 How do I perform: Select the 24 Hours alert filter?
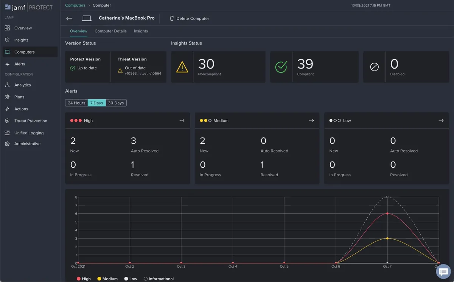(76, 103)
